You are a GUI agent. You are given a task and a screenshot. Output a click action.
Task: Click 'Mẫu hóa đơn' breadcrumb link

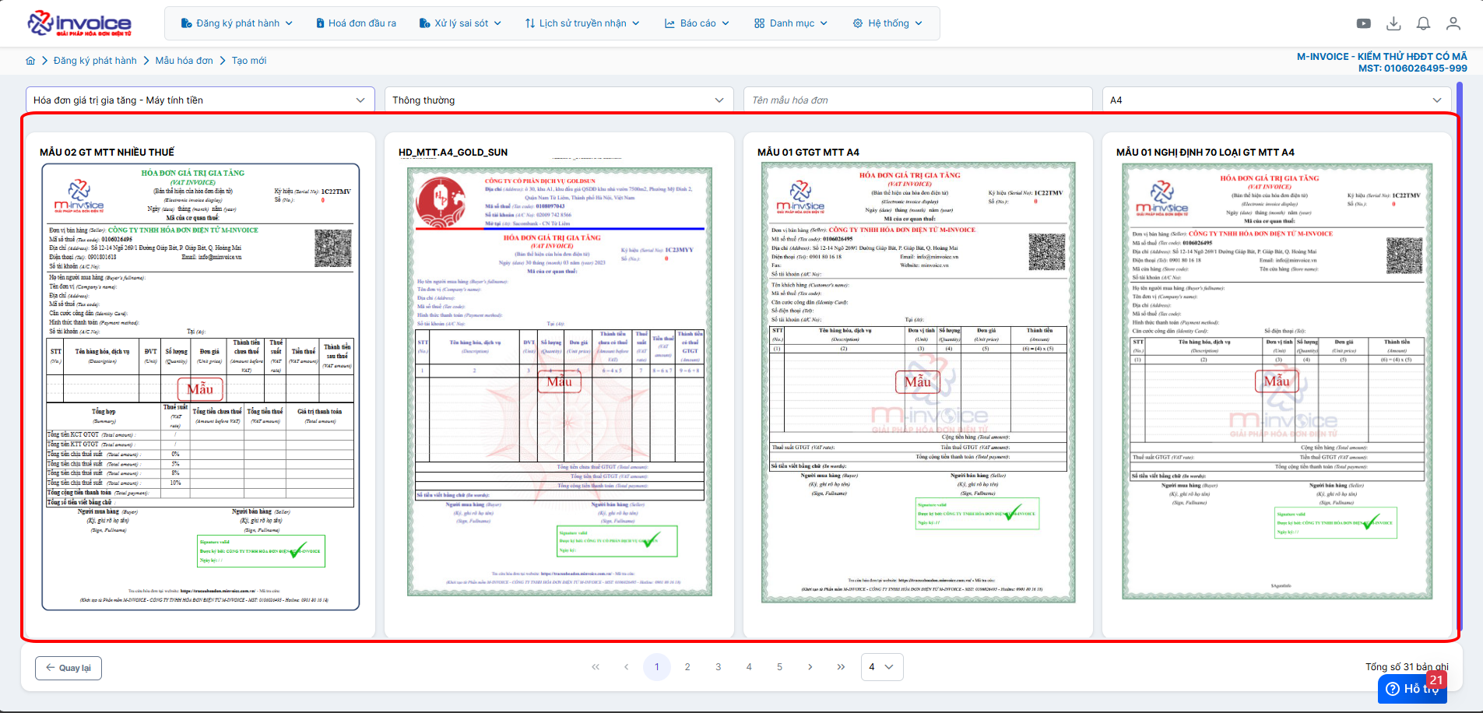tap(184, 61)
